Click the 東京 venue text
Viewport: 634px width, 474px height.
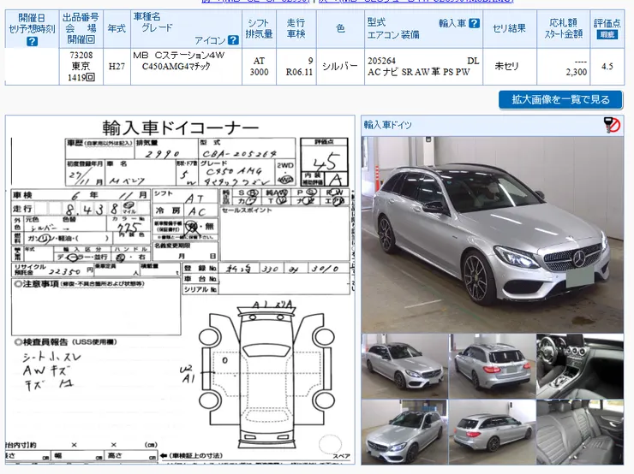[x=81, y=66]
